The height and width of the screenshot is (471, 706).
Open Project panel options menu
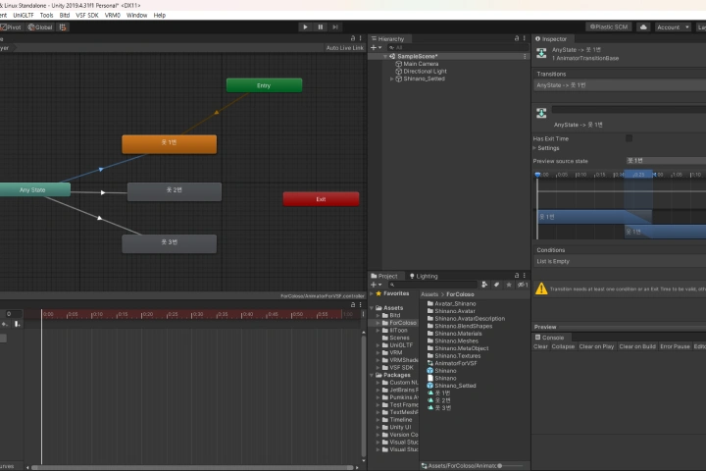[524, 276]
